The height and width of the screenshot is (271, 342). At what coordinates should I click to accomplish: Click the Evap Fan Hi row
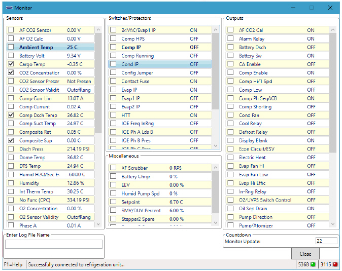tap(277, 166)
